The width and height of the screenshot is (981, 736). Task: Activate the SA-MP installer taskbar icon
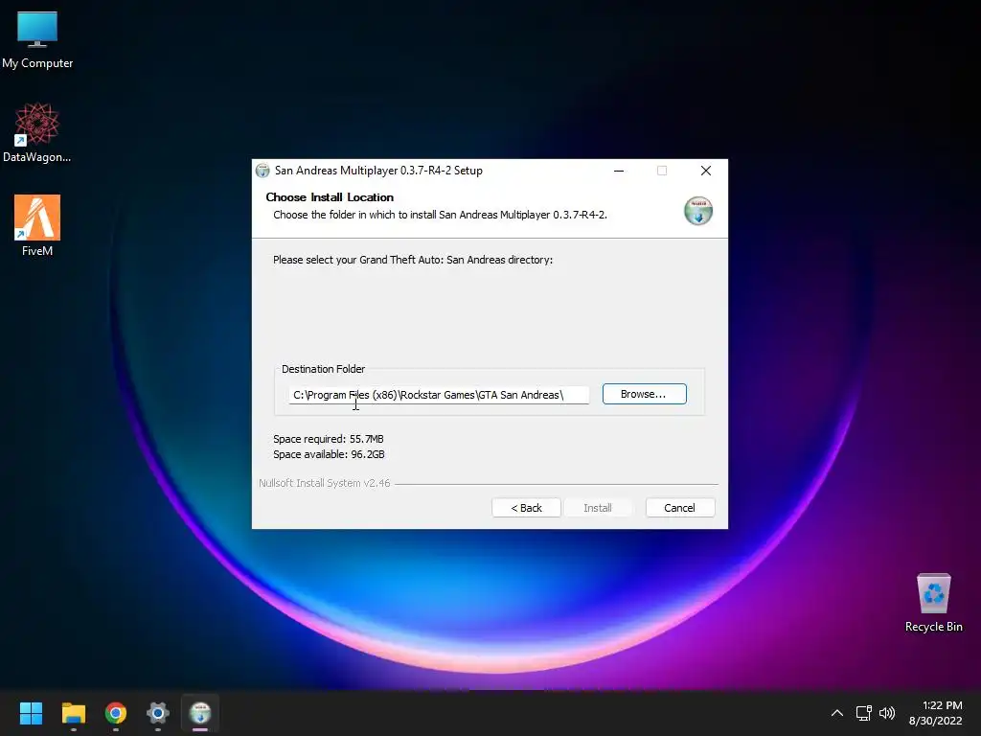point(200,713)
